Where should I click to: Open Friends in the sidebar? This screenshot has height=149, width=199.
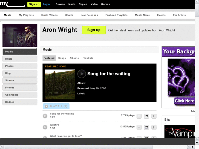tap(20, 88)
